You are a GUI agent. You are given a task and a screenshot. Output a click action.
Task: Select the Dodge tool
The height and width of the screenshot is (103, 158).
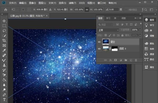(x=4, y=90)
